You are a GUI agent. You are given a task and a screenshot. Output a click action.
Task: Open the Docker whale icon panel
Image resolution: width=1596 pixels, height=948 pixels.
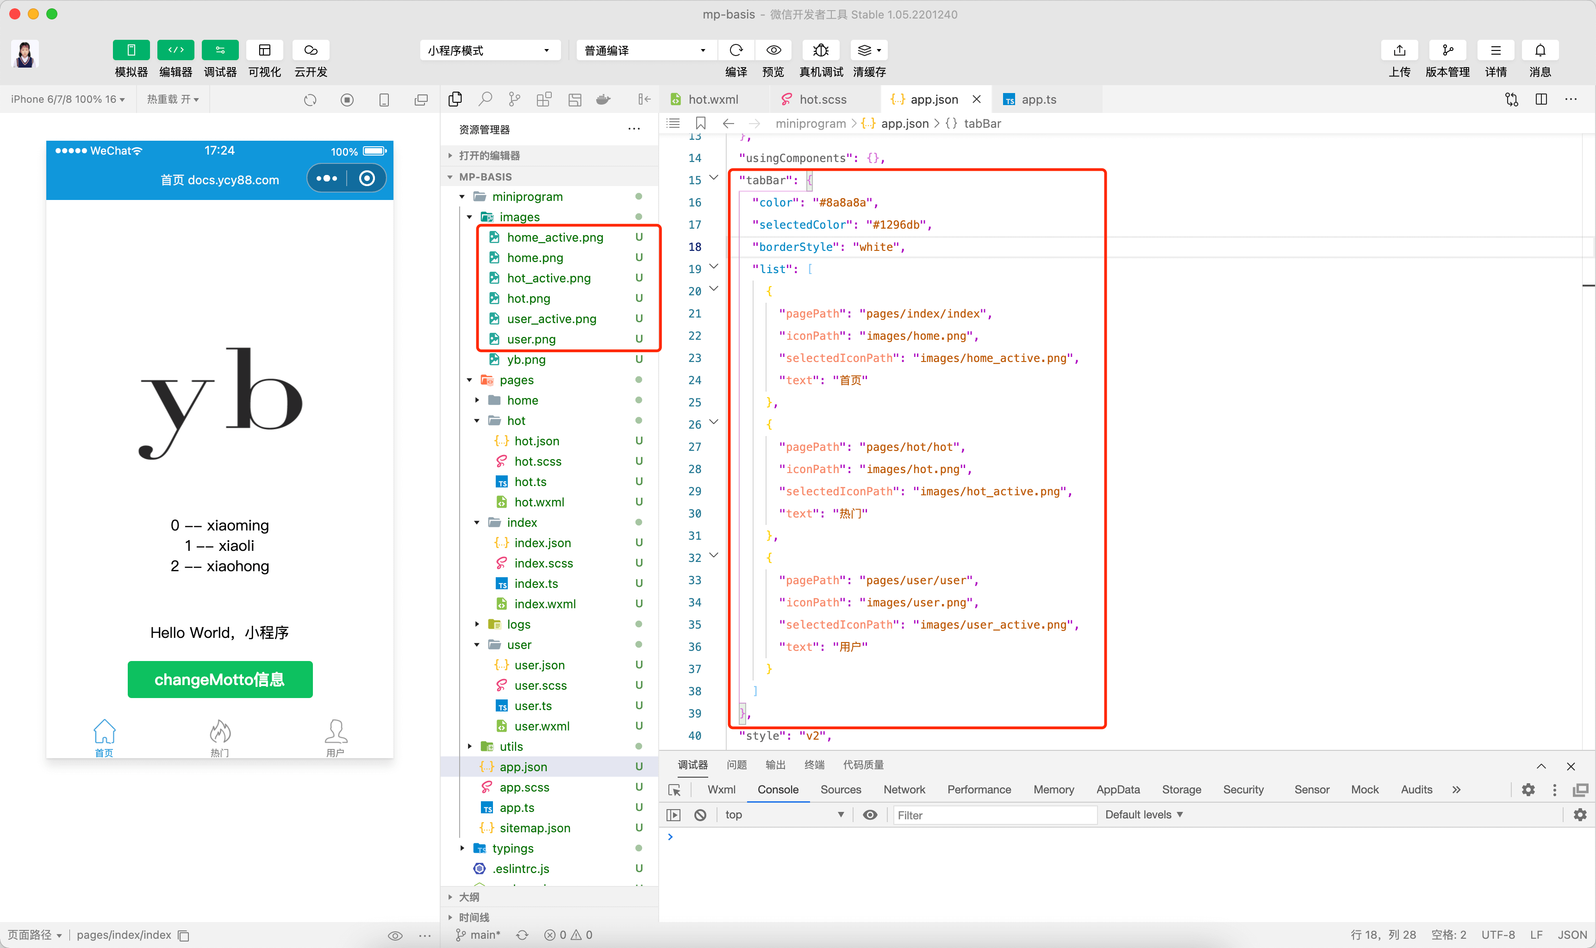[x=603, y=99]
